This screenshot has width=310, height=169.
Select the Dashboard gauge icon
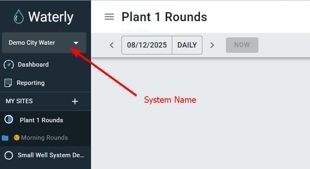pos(9,64)
